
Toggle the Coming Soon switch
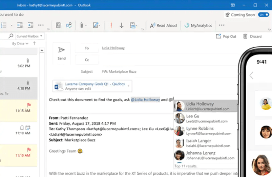264,15
